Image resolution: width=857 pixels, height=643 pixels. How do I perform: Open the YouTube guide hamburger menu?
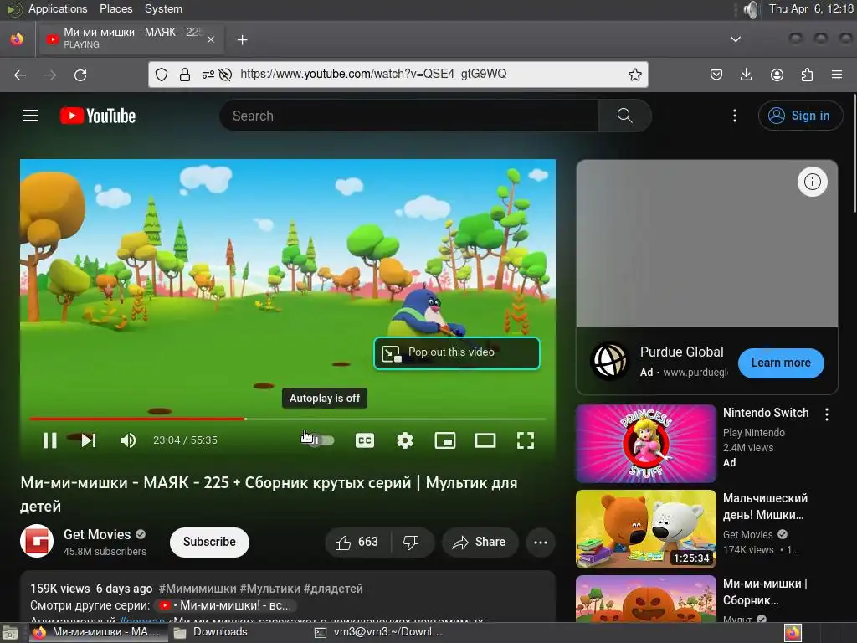(x=30, y=116)
